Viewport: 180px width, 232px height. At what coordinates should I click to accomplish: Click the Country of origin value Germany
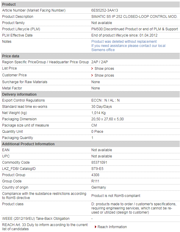pos(98,187)
